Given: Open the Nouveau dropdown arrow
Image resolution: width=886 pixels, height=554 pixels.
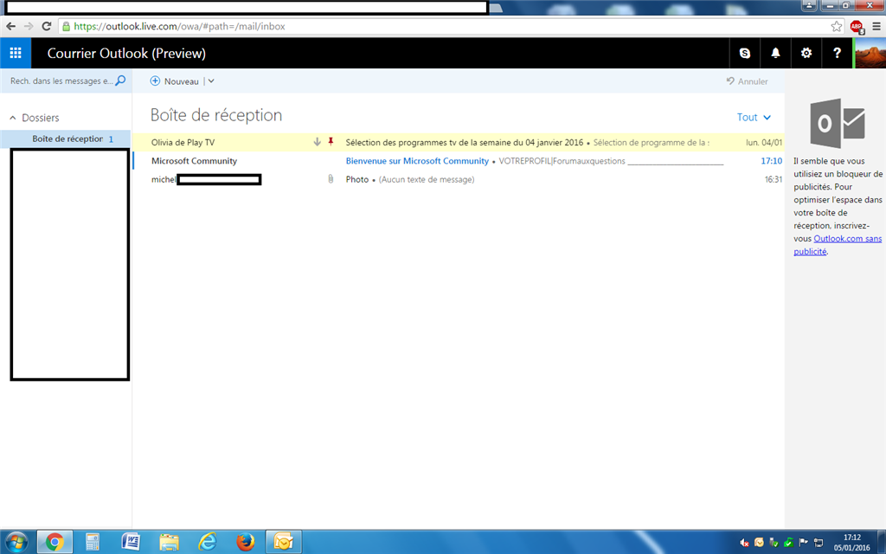Looking at the screenshot, I should click(x=211, y=81).
